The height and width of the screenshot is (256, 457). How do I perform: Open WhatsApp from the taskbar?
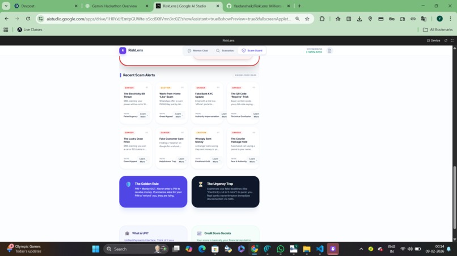pyautogui.click(x=280, y=249)
